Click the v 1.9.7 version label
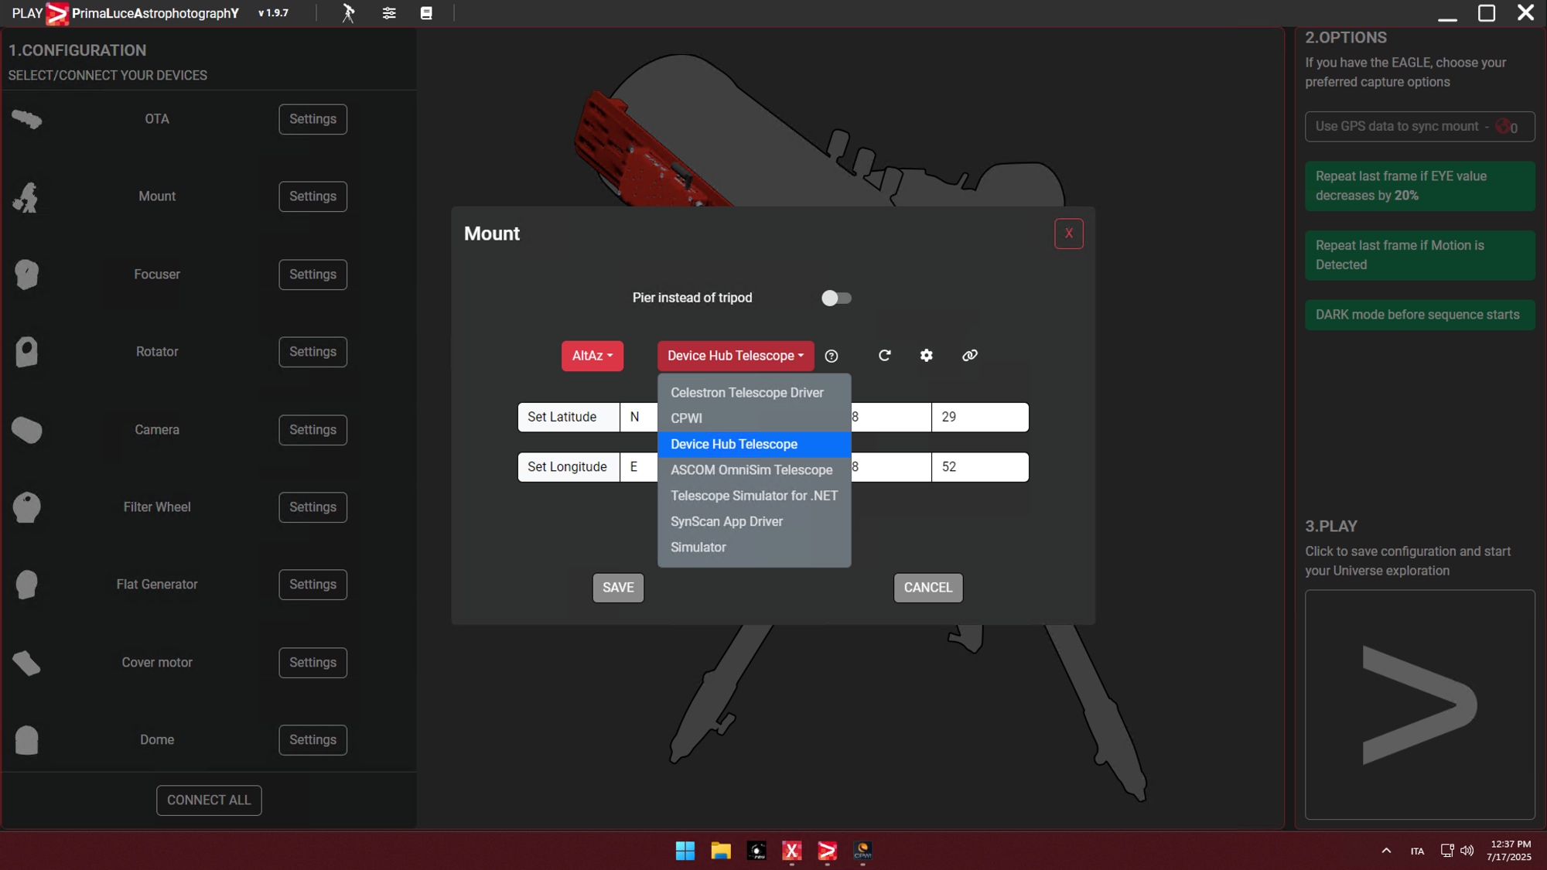This screenshot has width=1547, height=870. click(x=273, y=13)
